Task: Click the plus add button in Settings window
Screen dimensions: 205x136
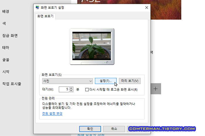Action: coord(156,89)
